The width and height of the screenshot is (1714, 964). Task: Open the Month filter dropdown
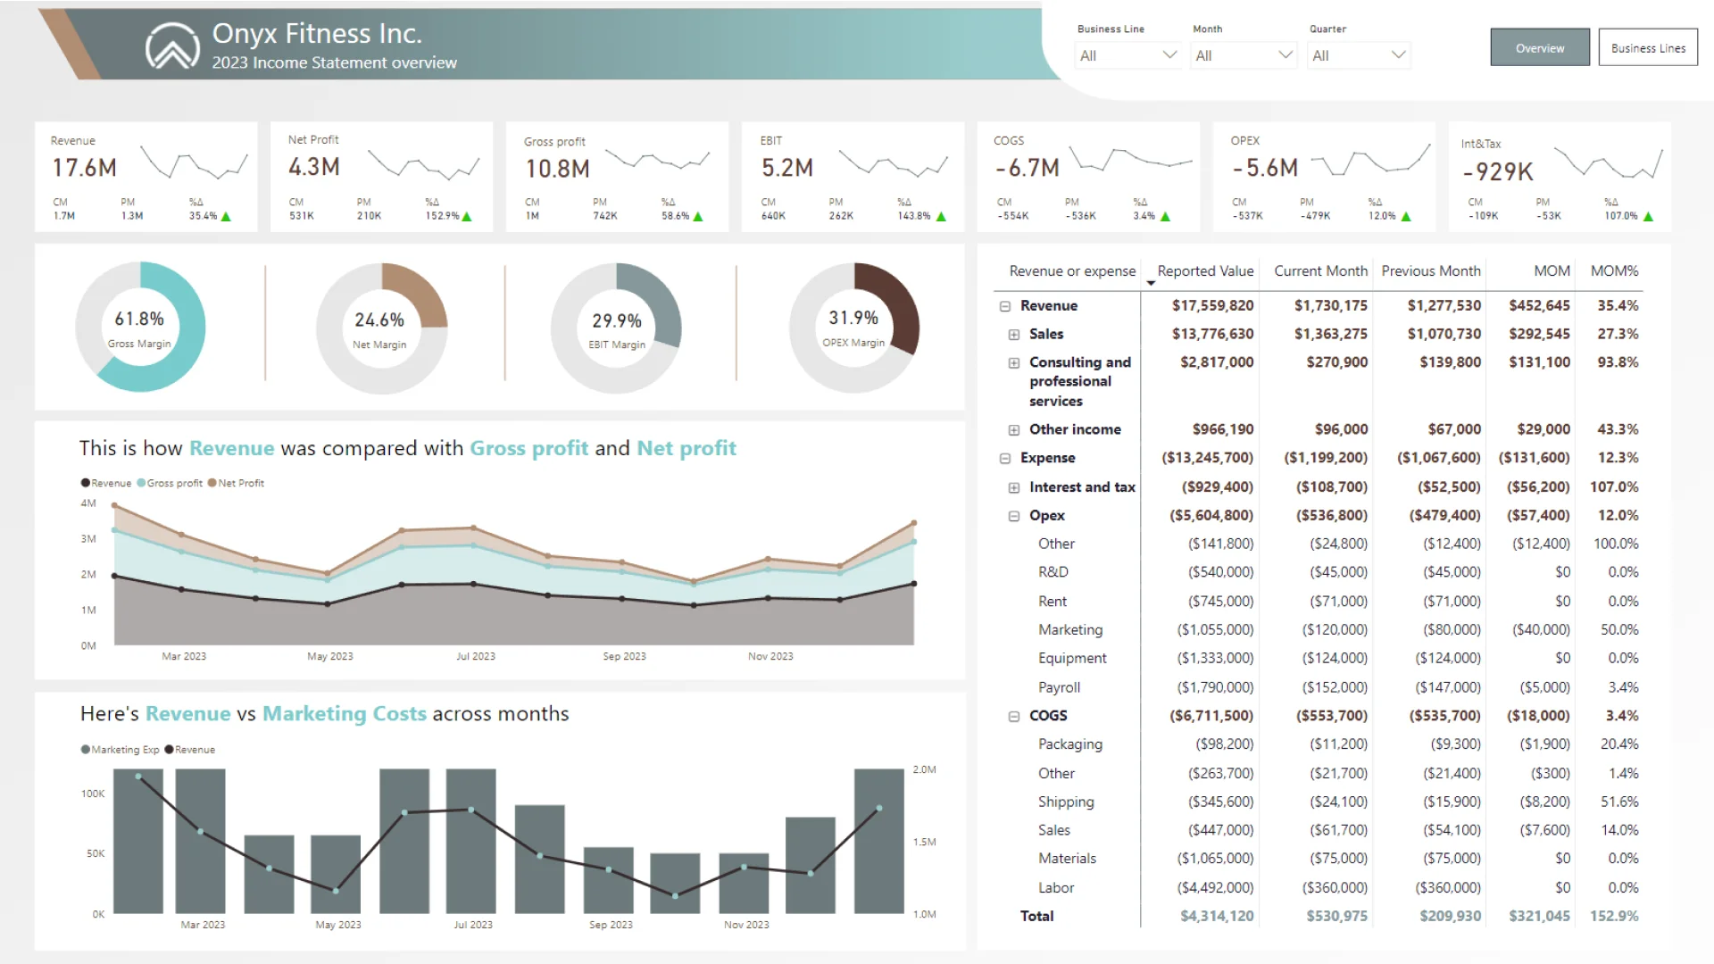coord(1244,55)
